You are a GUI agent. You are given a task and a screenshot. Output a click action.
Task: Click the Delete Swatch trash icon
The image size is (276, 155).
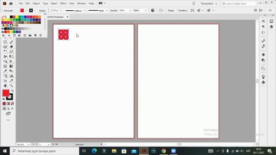click(41, 35)
